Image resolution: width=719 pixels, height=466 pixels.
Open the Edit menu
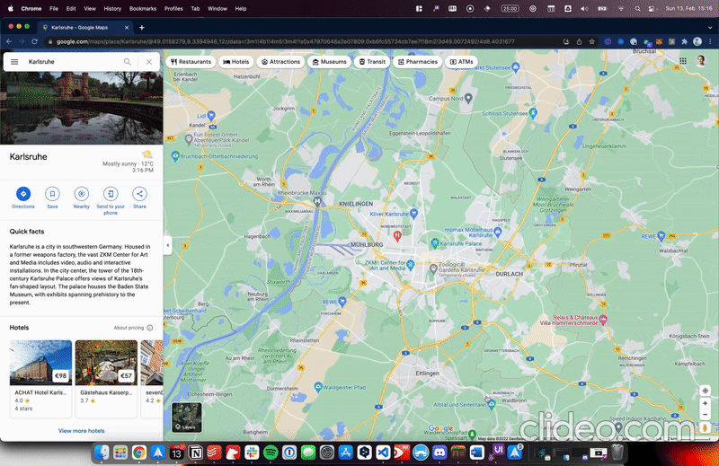tap(71, 9)
